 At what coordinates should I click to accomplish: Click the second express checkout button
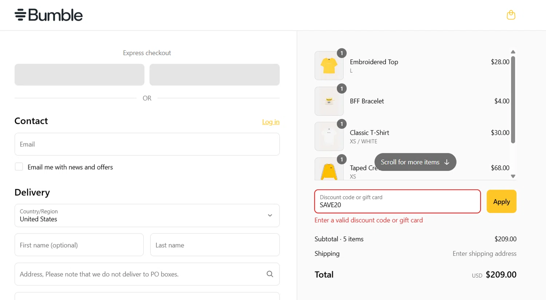tap(214, 75)
